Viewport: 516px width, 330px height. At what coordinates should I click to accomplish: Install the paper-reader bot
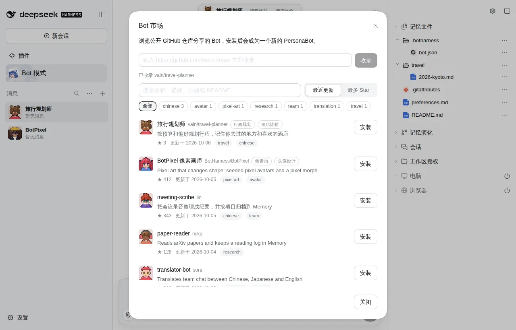(x=366, y=237)
